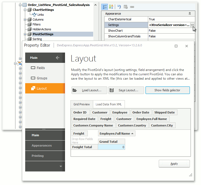Click Show fields selector button
This screenshot has width=201, height=185.
(167, 90)
